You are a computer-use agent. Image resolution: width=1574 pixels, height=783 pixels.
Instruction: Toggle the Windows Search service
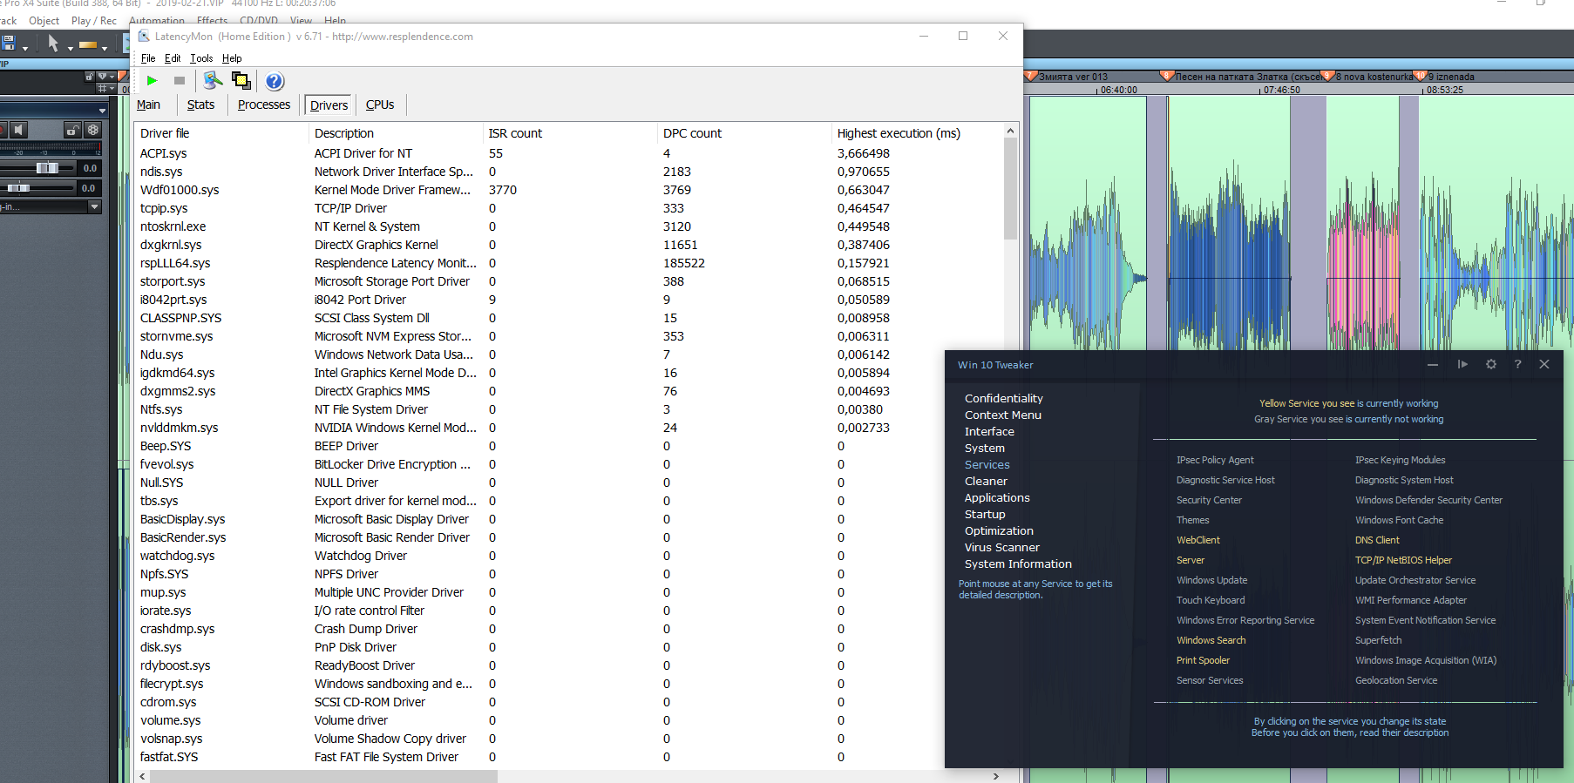pos(1211,640)
